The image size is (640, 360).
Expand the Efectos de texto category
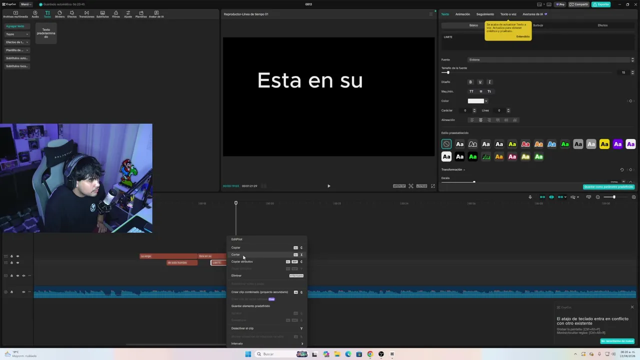[x=17, y=42]
